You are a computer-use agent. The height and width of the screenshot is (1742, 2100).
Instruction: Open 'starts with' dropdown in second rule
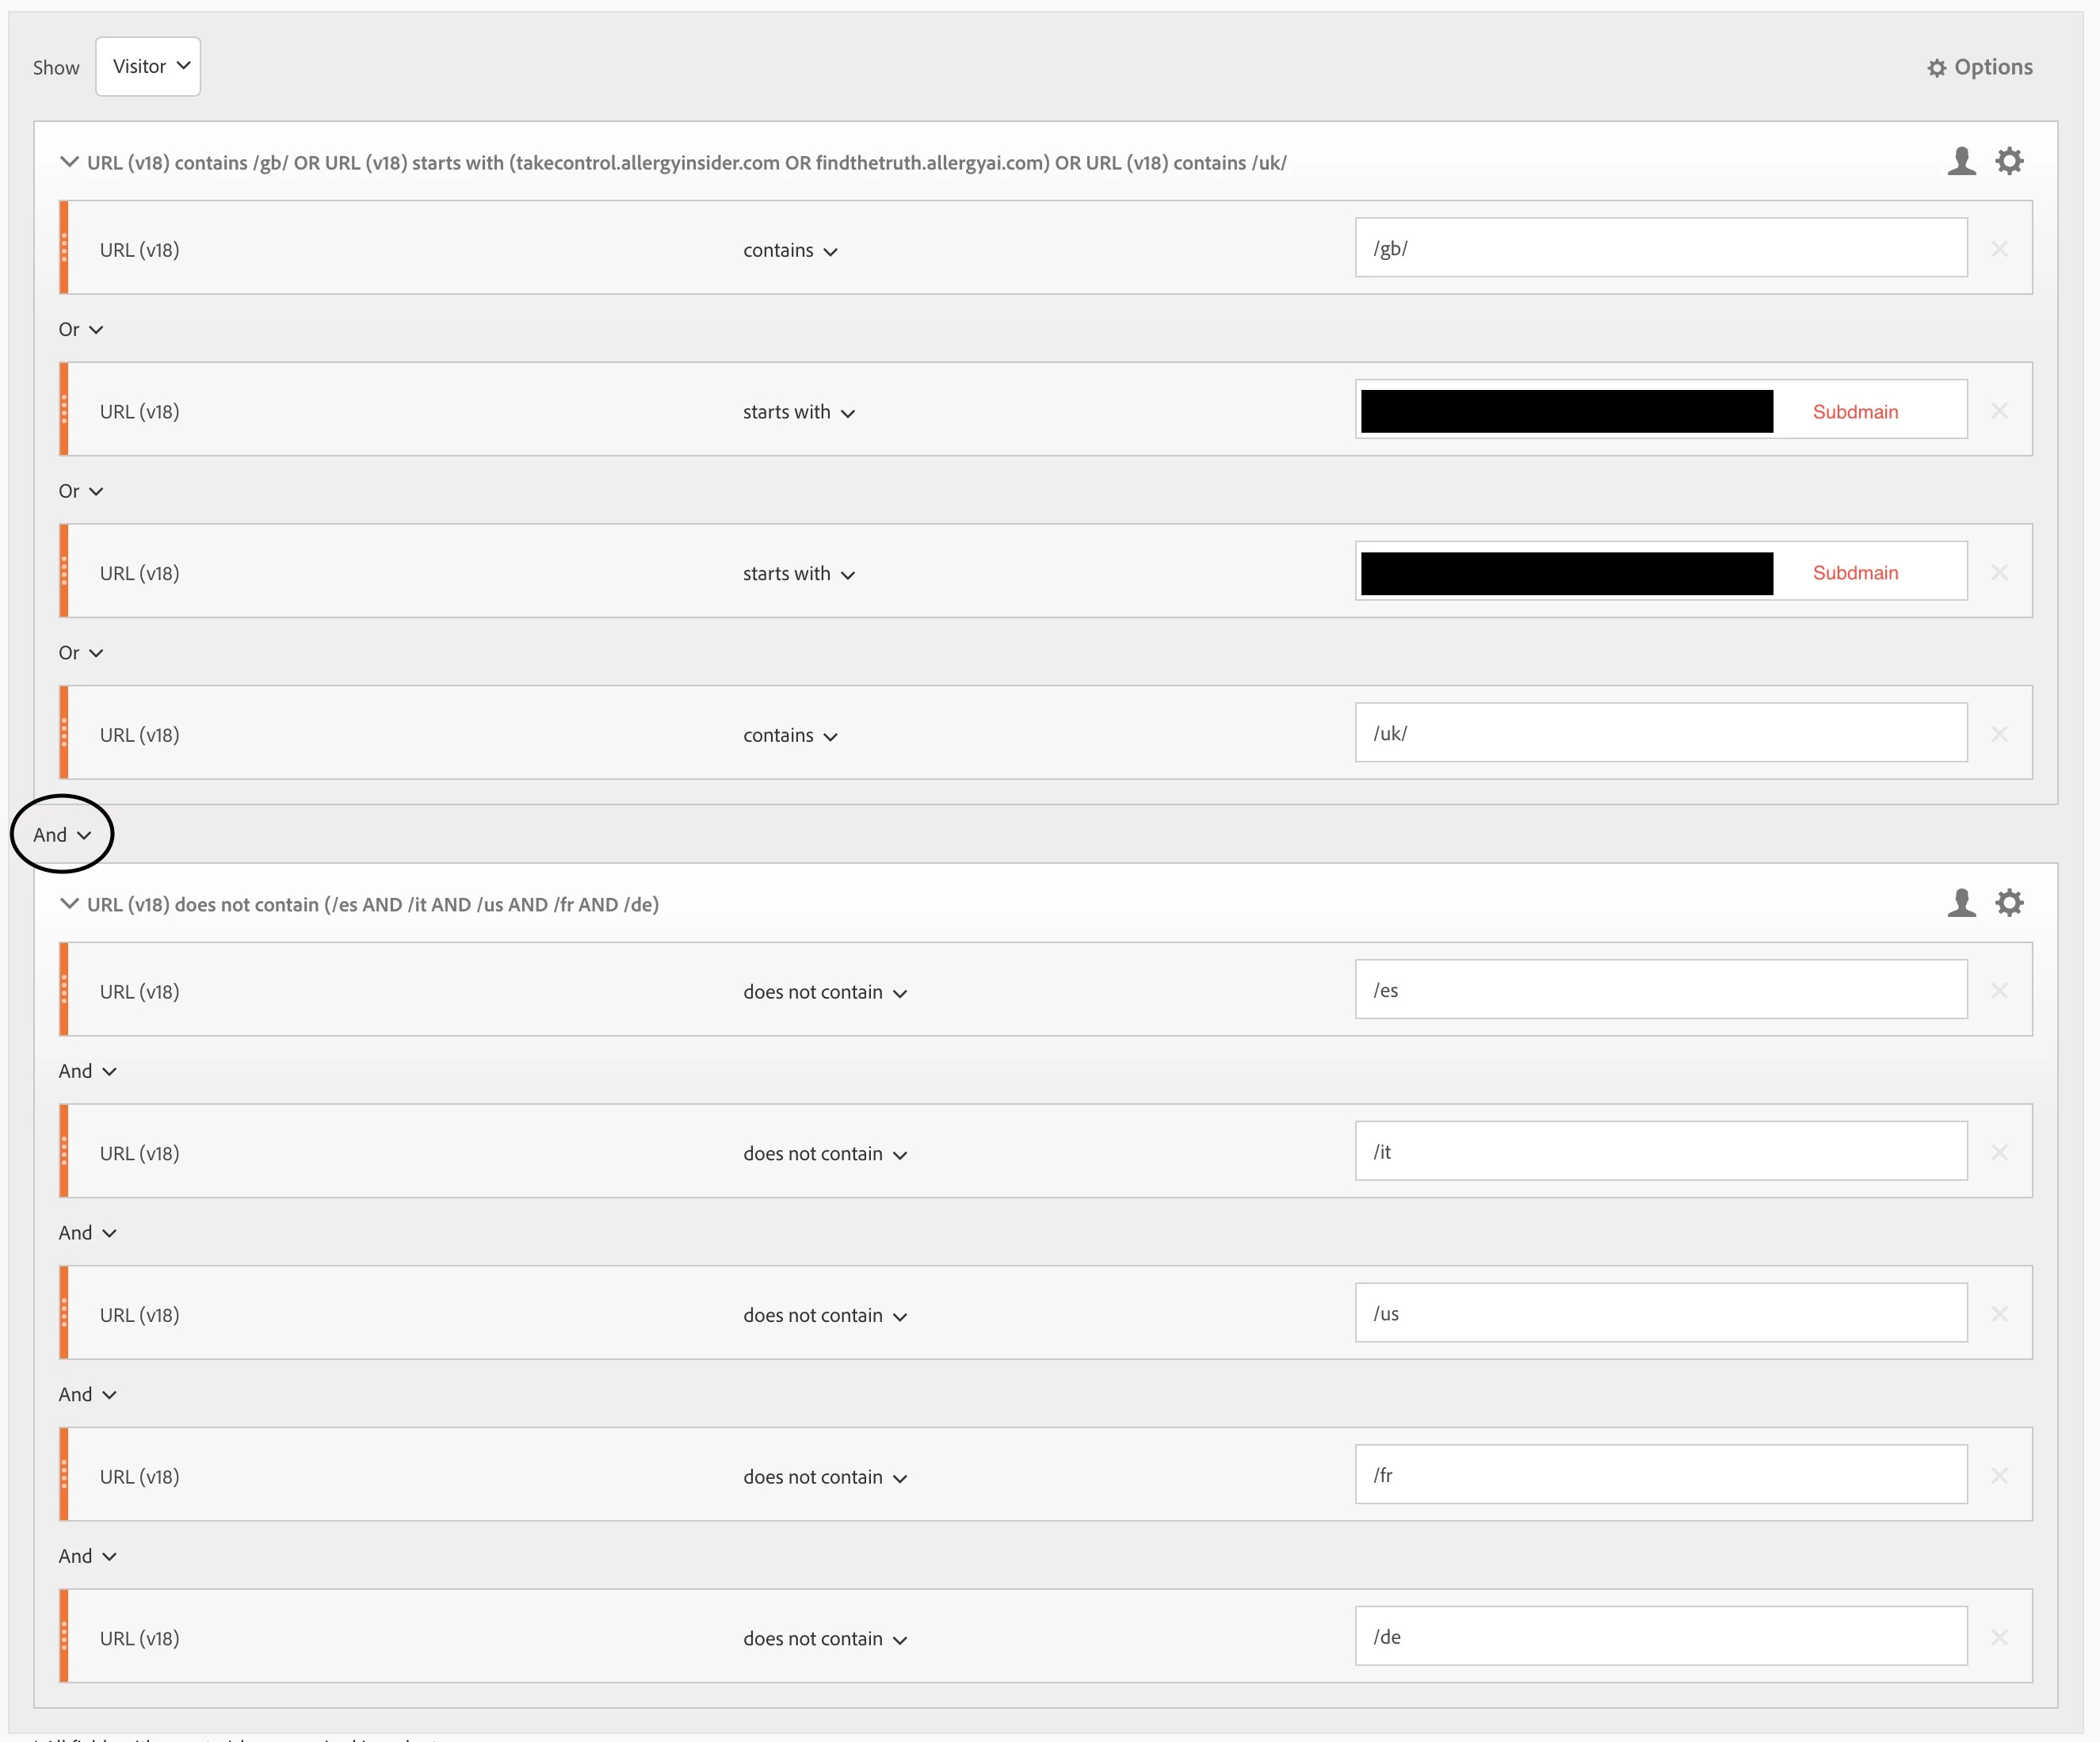[x=798, y=412]
